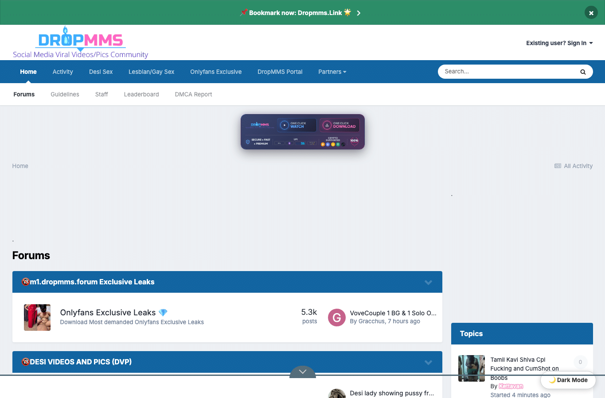This screenshot has height=398, width=605.
Task: Focus the Search input field
Action: coord(507,72)
